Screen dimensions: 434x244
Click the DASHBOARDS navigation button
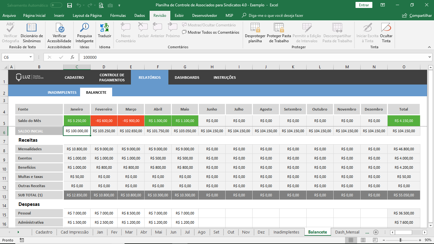pos(187,78)
